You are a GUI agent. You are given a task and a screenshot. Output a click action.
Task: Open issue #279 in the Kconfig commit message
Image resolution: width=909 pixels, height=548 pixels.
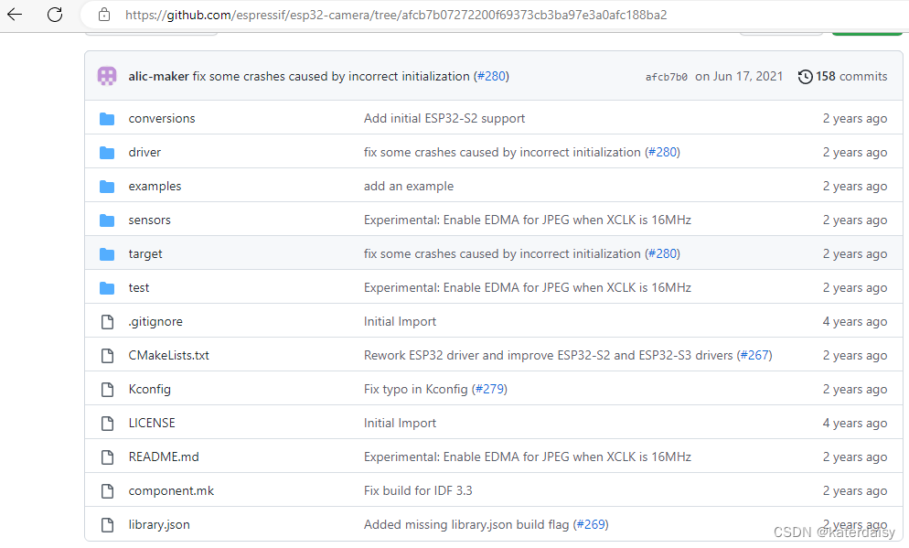[x=490, y=389]
